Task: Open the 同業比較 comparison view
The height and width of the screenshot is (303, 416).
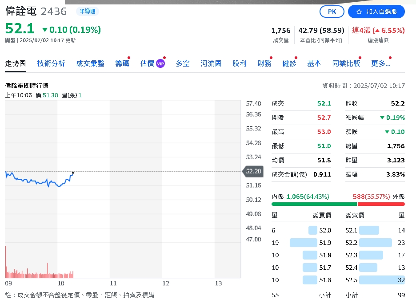Action: click(x=346, y=63)
